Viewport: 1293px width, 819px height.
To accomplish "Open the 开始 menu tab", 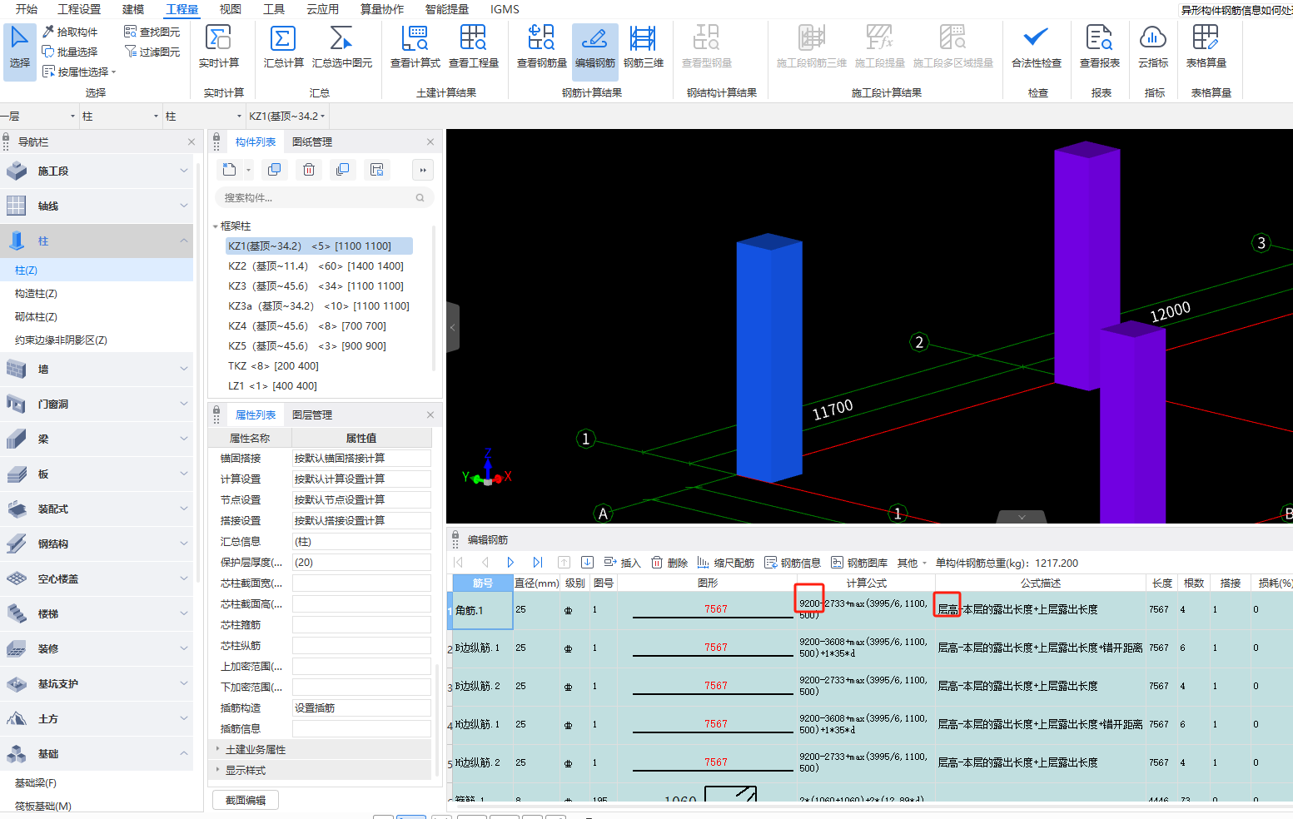I will click(x=27, y=9).
